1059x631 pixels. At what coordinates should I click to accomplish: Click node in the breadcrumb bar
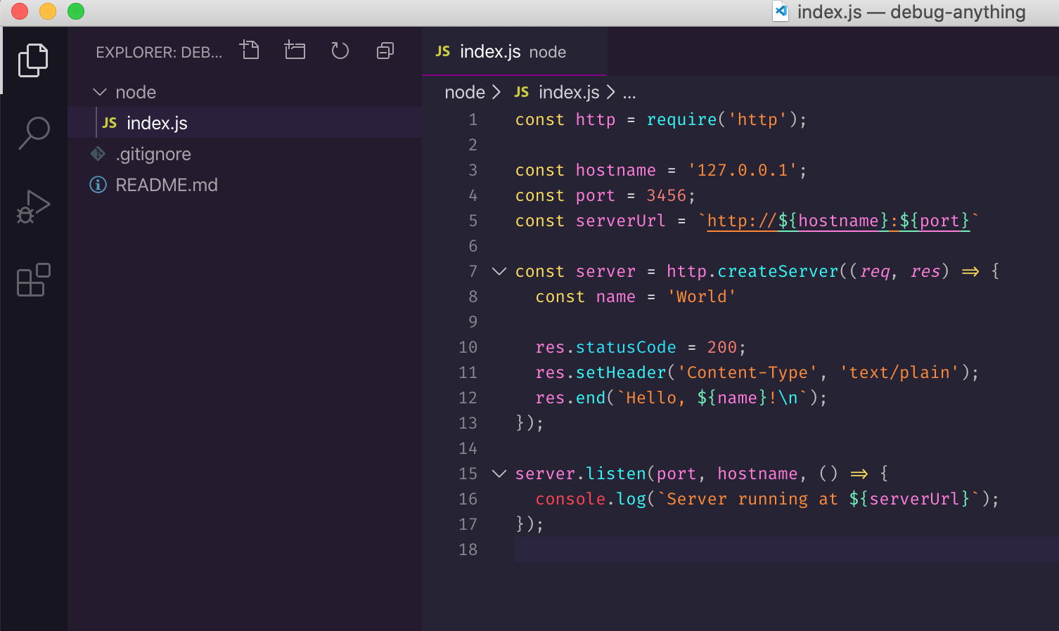(x=464, y=92)
